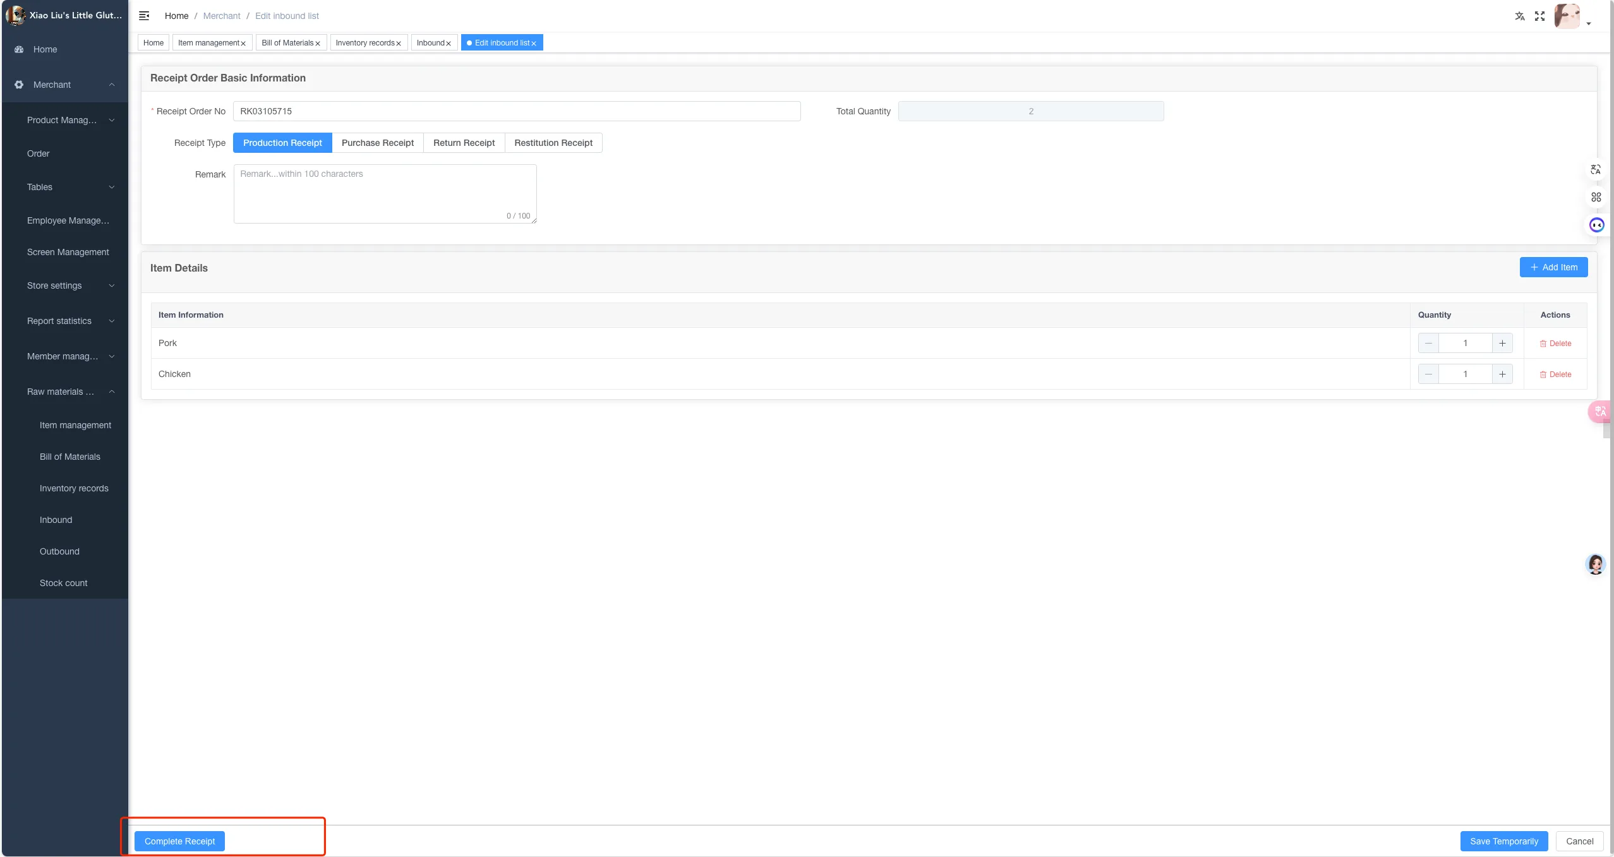Click the Total Quantity field
This screenshot has width=1614, height=857.
pos(1031,111)
